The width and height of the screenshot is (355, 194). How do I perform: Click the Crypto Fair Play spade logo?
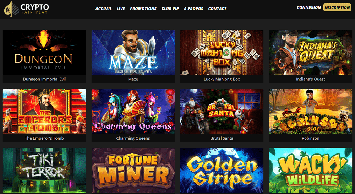tap(12, 9)
